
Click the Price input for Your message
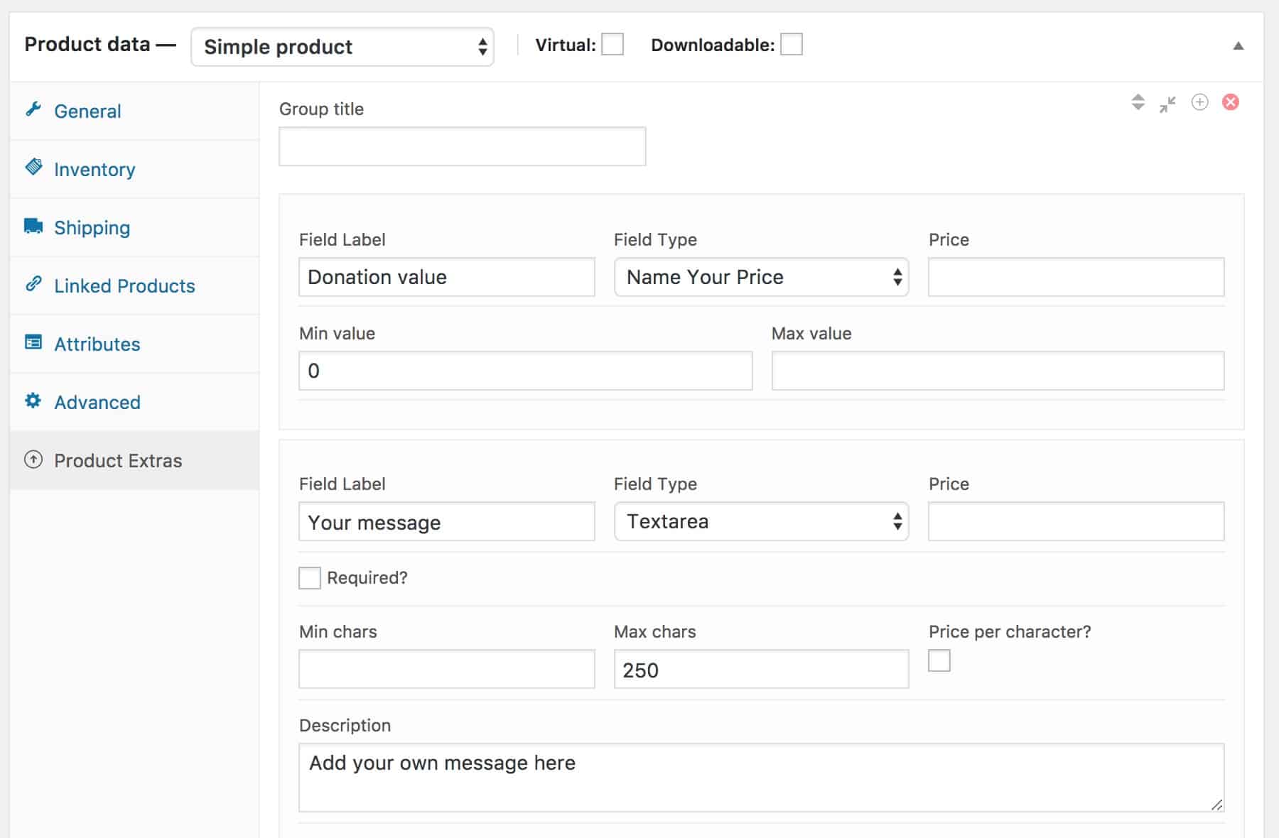pyautogui.click(x=1076, y=521)
